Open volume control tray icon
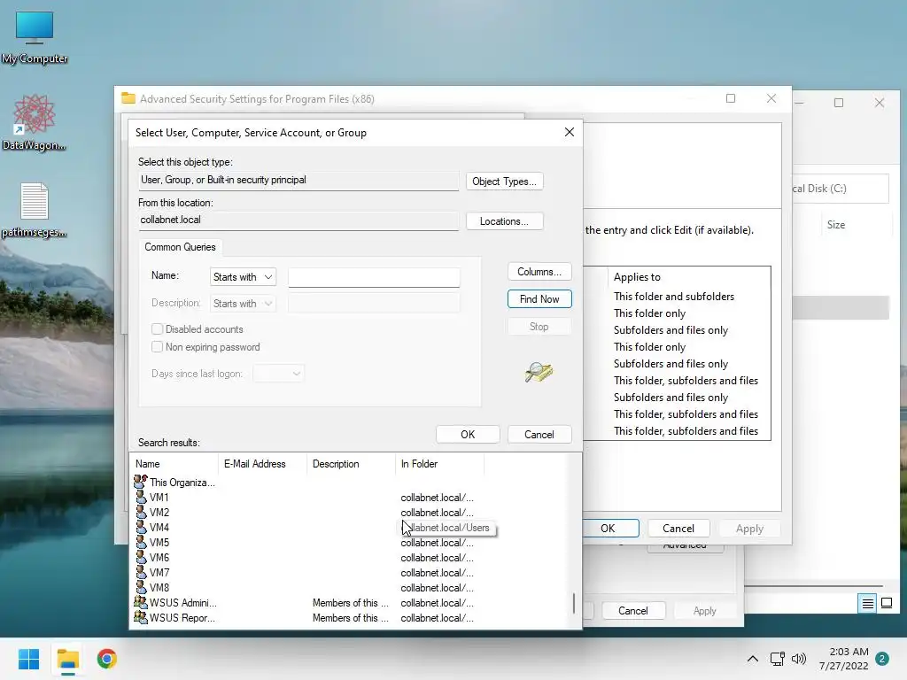The width and height of the screenshot is (907, 680). tap(799, 659)
